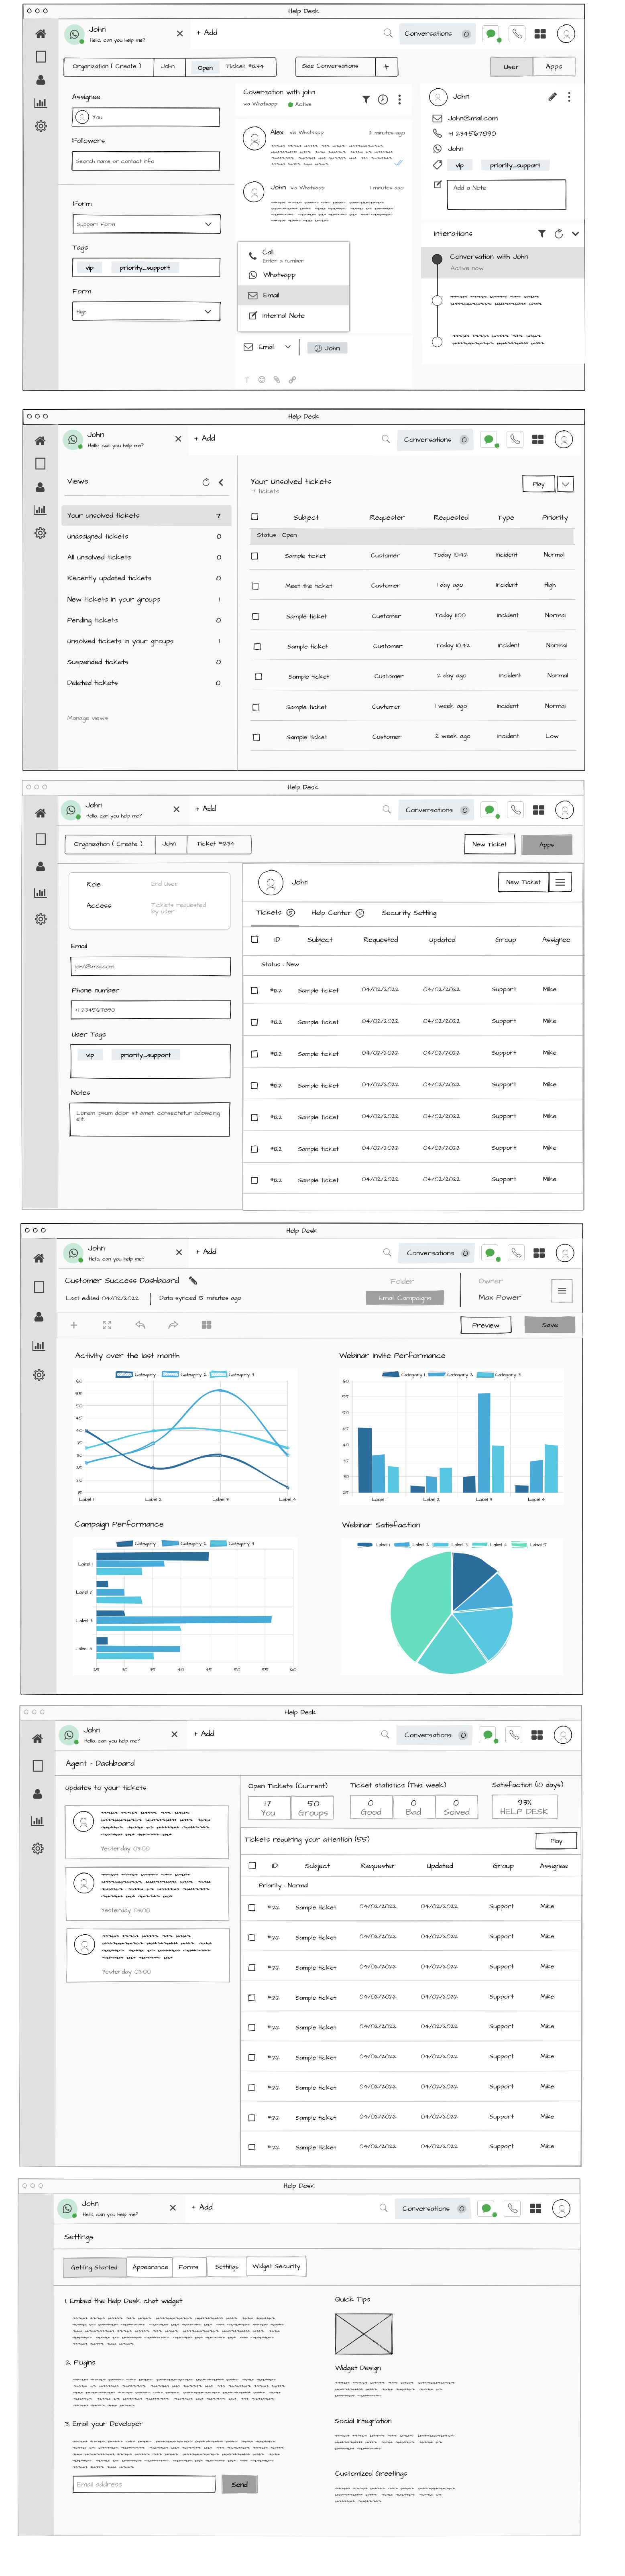Viewport: 625px width, 2576px height.
Task: Click the Manage views link
Action: (x=87, y=718)
